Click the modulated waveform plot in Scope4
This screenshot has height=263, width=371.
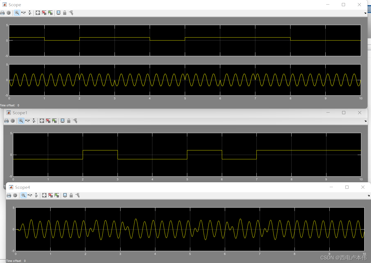[x=190, y=229]
